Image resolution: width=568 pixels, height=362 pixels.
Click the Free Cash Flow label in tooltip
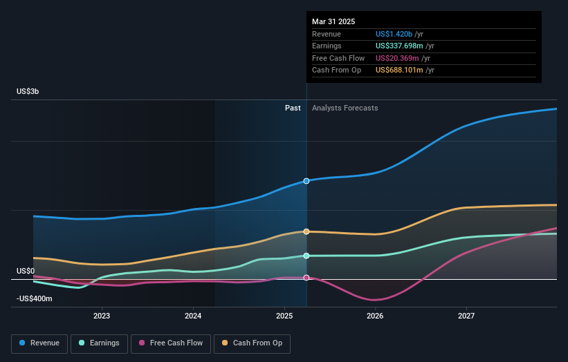click(x=338, y=58)
